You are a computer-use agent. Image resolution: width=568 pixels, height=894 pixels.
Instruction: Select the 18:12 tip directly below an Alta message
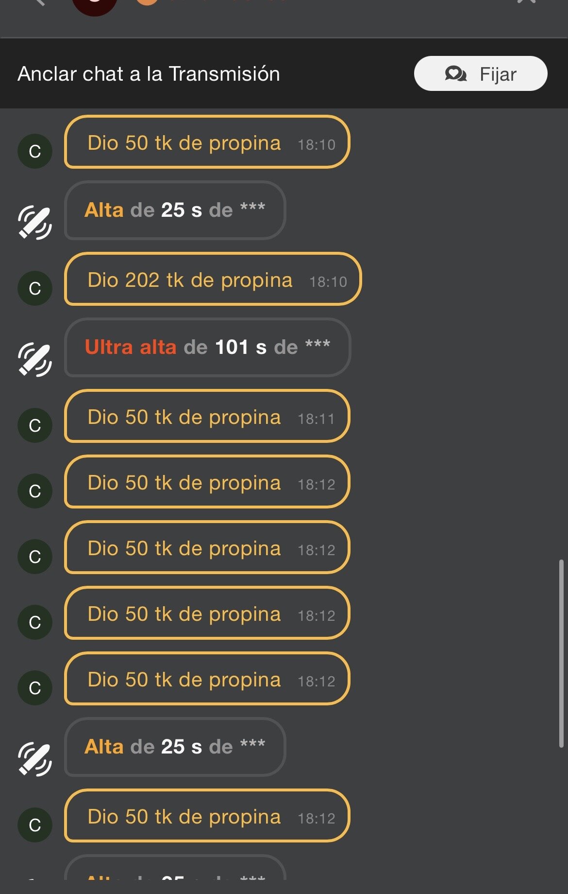pyautogui.click(x=207, y=816)
